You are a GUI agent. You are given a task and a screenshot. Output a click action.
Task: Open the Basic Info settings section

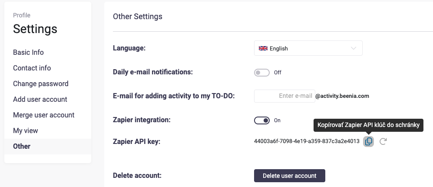[x=28, y=52]
